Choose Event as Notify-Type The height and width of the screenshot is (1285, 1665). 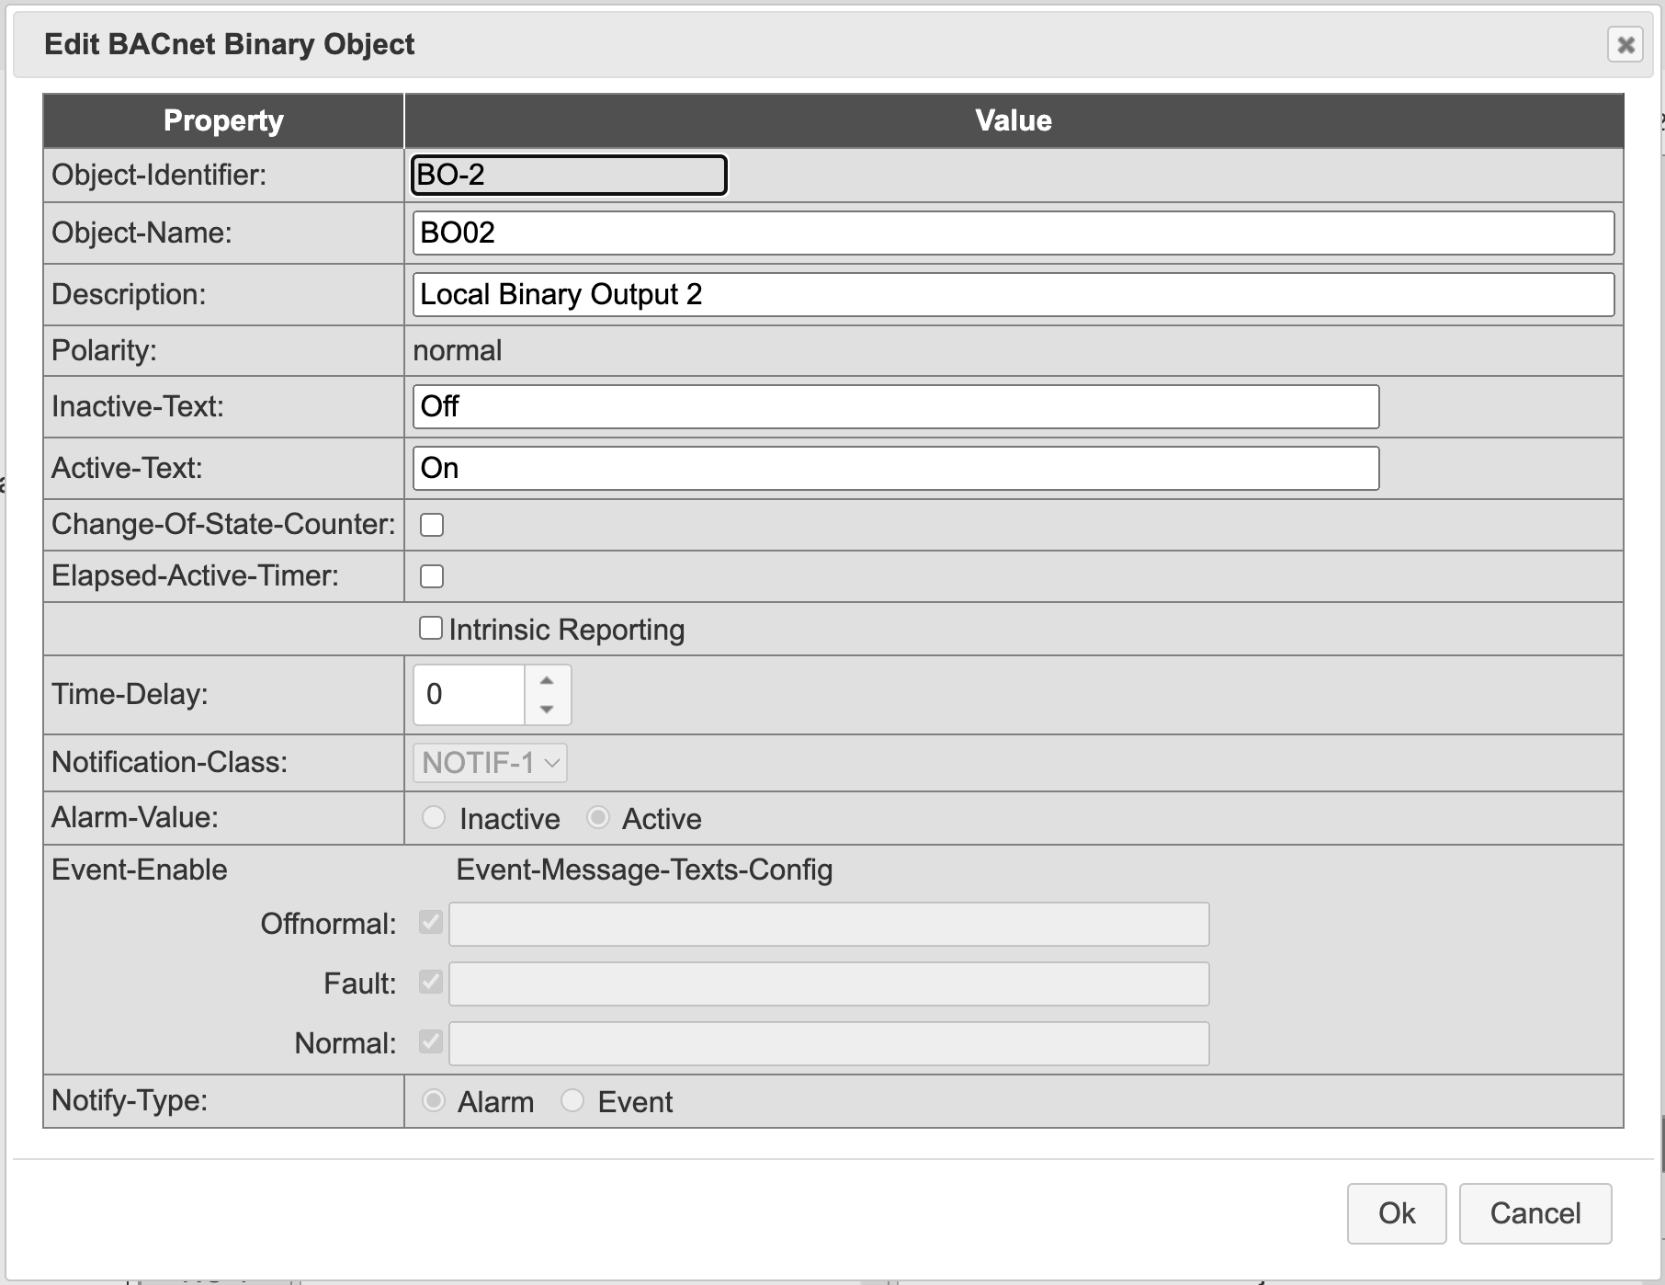coord(572,1100)
